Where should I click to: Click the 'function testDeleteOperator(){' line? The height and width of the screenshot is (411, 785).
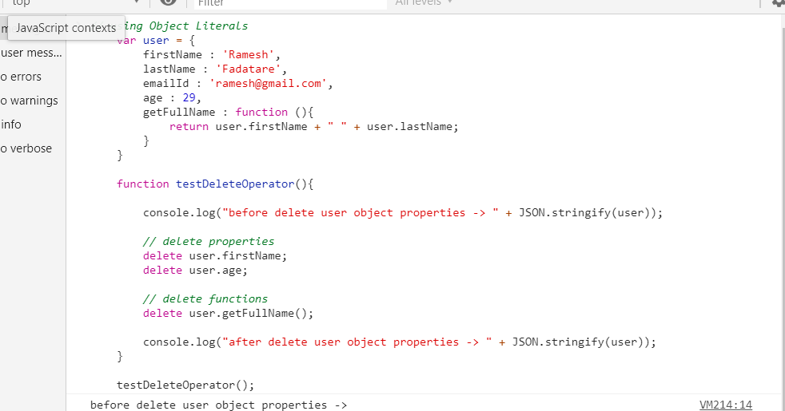[x=215, y=184]
